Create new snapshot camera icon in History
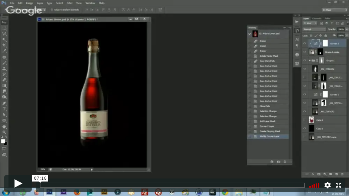 pos(279,162)
